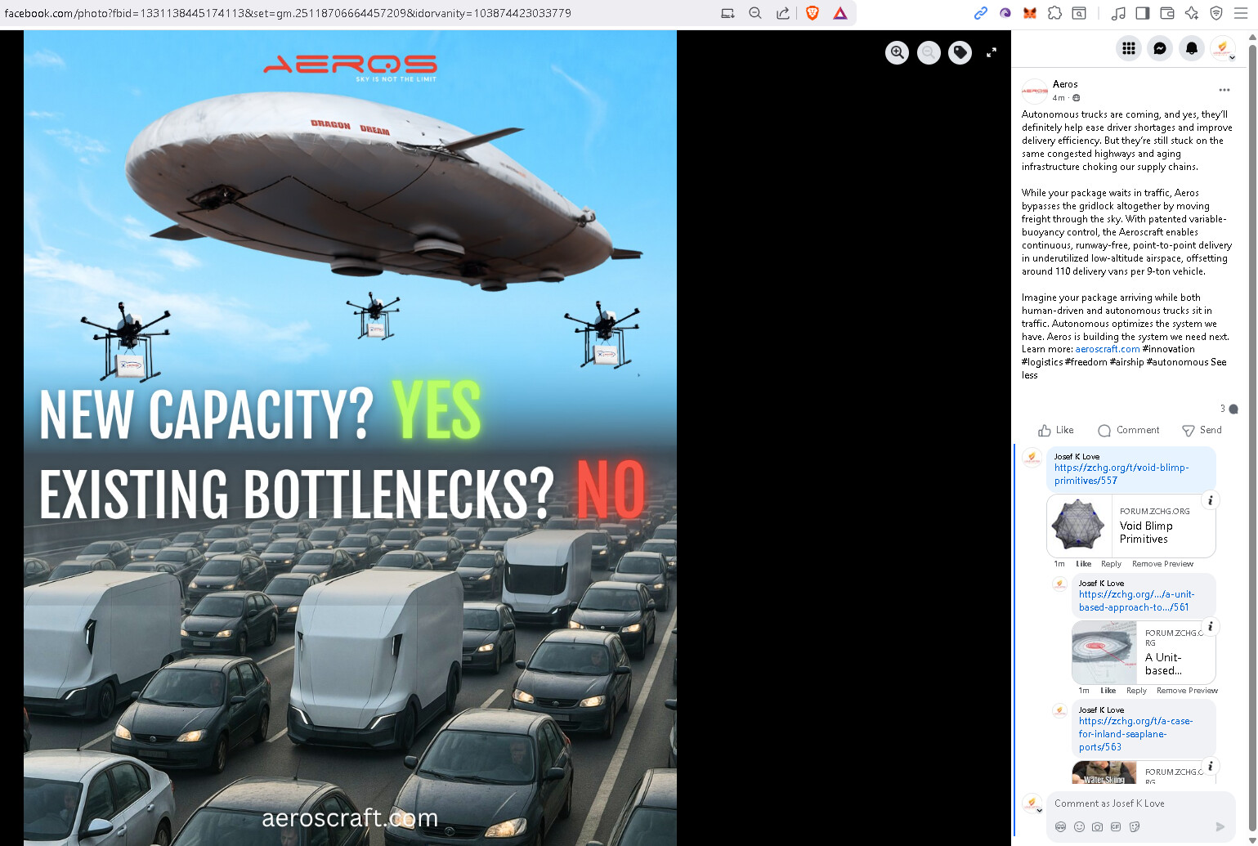Open the aeroscraft.com link
1258x846 pixels.
(x=1107, y=349)
